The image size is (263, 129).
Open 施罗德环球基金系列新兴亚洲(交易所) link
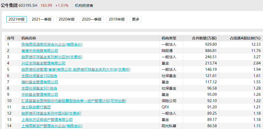pyautogui.click(x=52, y=57)
